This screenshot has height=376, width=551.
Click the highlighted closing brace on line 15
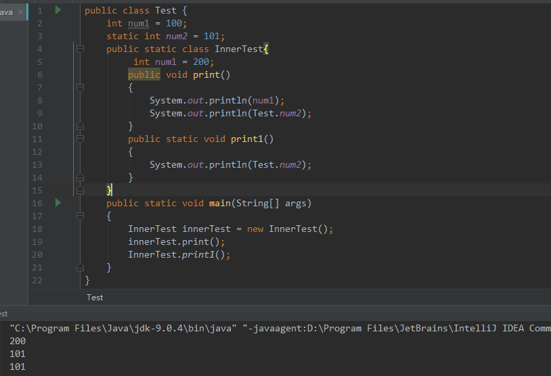tap(109, 190)
